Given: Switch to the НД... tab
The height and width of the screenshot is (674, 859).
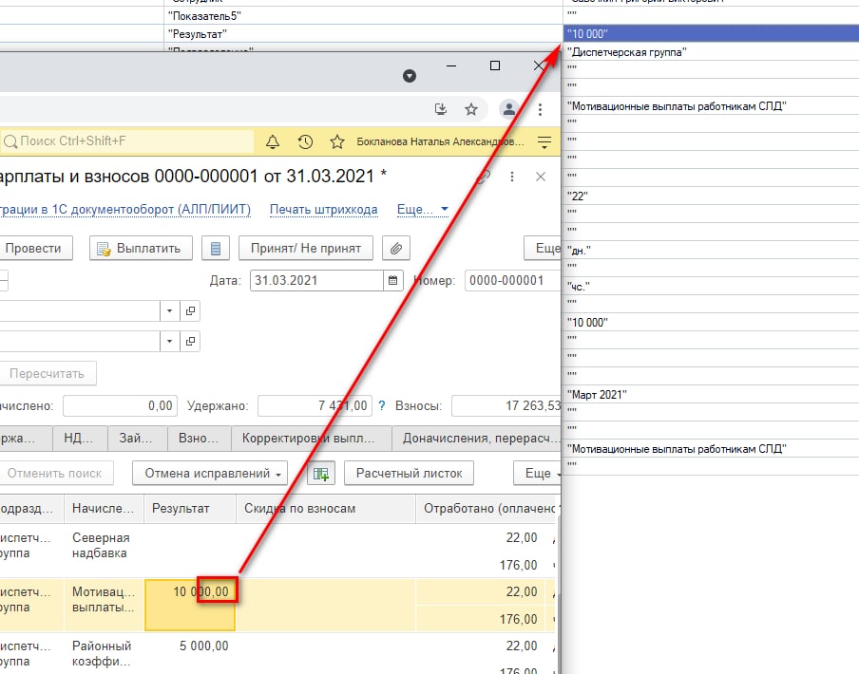Looking at the screenshot, I should point(78,439).
